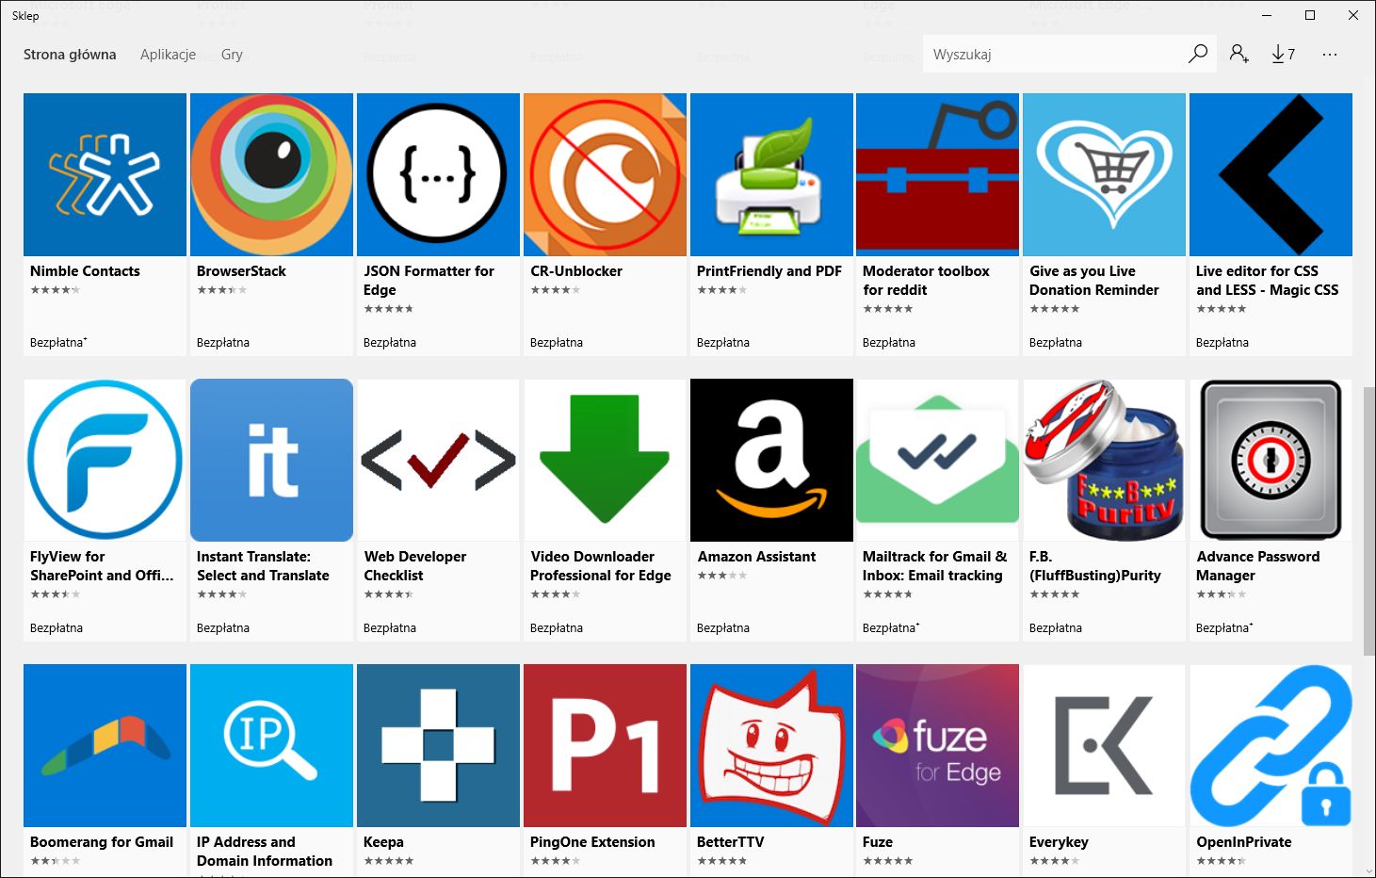Open the Nimble Contacts app icon
The image size is (1376, 878).
[x=105, y=174]
